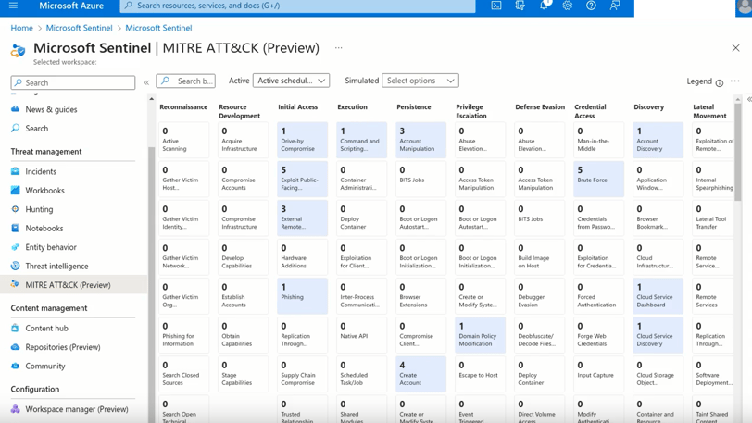
Task: Click the Workspace manager icon
Action: [x=16, y=408]
